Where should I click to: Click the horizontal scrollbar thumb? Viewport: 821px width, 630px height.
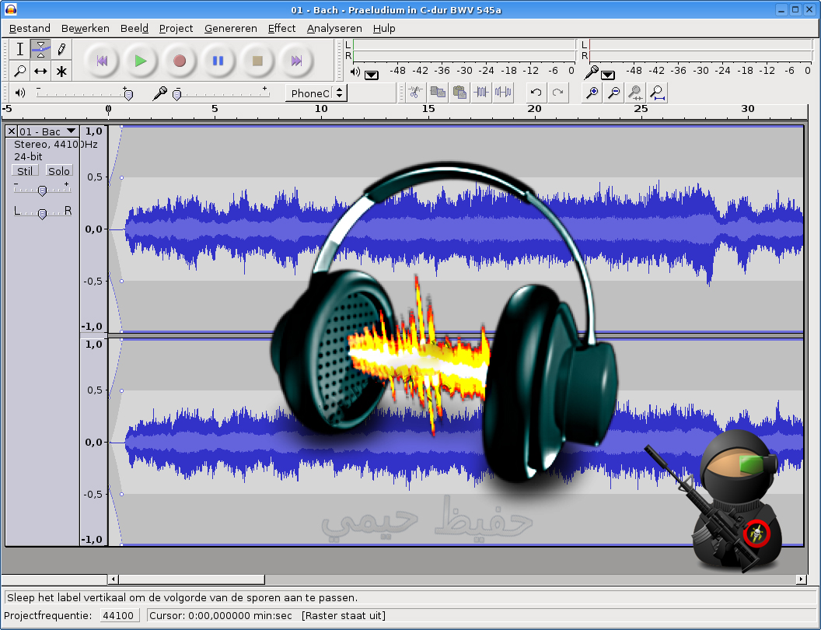tap(191, 579)
